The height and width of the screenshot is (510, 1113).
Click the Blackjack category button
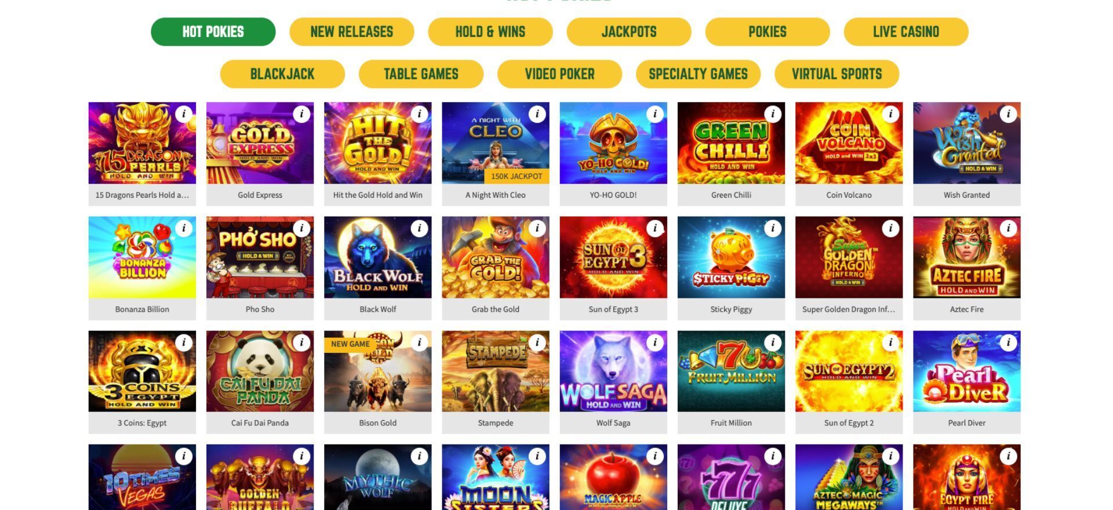[282, 74]
